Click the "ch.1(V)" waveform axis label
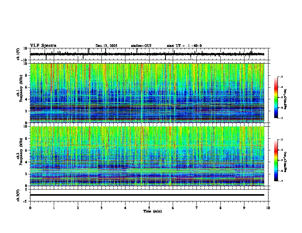 [x=18, y=54]
